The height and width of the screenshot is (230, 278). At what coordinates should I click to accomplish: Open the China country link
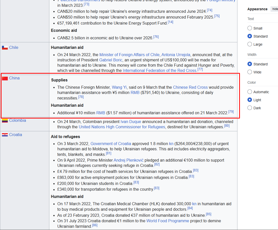14,78
